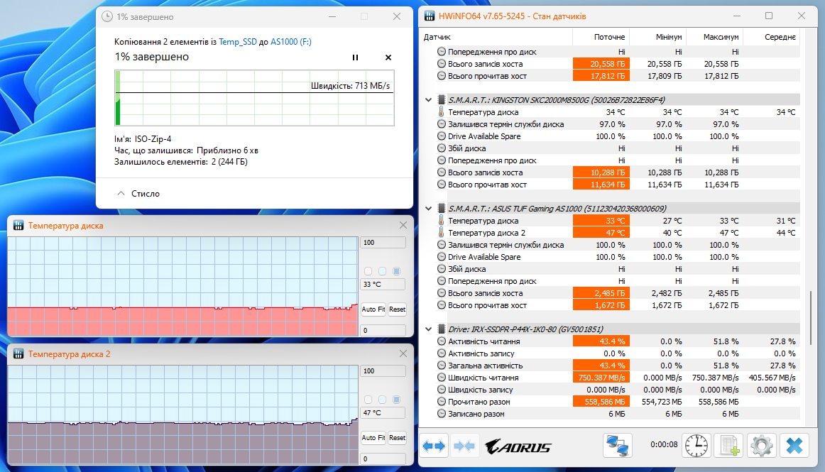Click the Максимум column header

coord(714,37)
